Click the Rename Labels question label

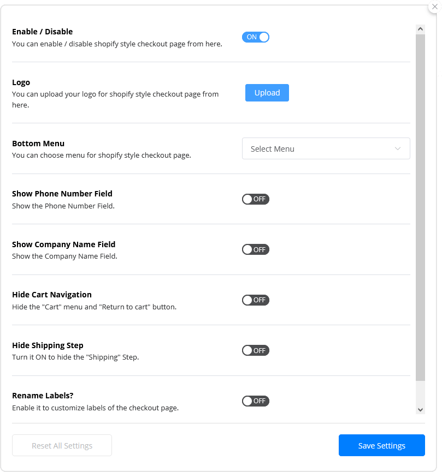pos(43,395)
